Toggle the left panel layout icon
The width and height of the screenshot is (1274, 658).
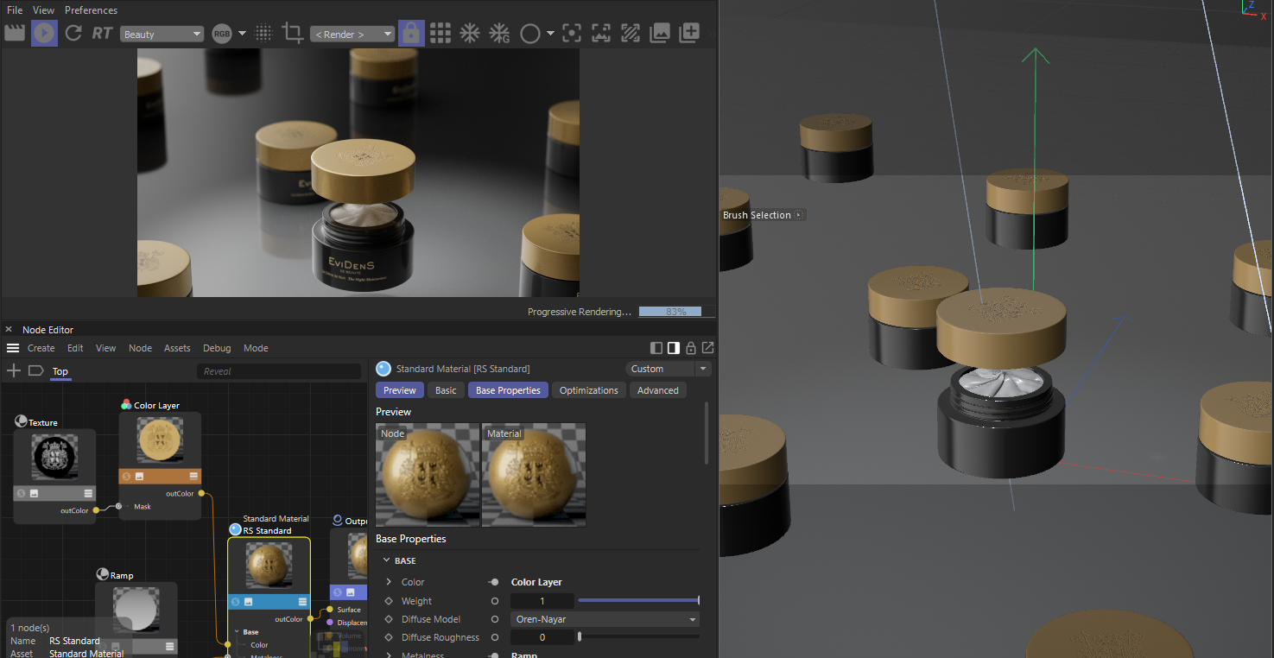tap(656, 348)
